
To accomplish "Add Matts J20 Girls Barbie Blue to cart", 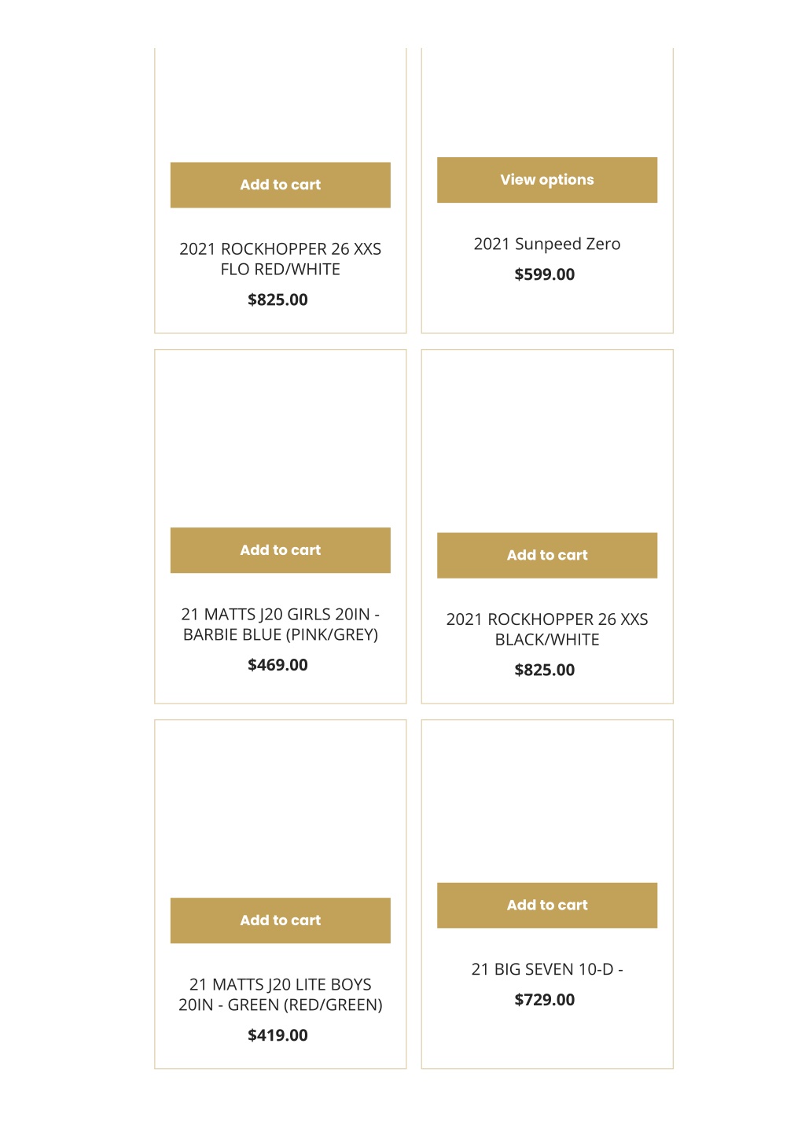I will coord(280,550).
